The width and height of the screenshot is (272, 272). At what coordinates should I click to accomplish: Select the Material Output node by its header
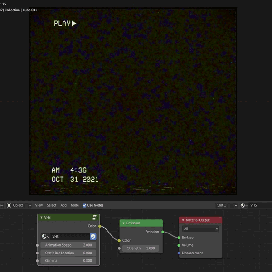pyautogui.click(x=200, y=220)
